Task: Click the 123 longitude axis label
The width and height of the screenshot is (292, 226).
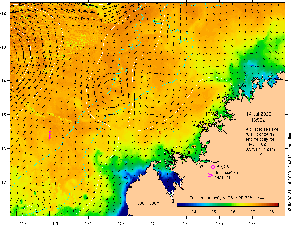Action: [154, 224]
